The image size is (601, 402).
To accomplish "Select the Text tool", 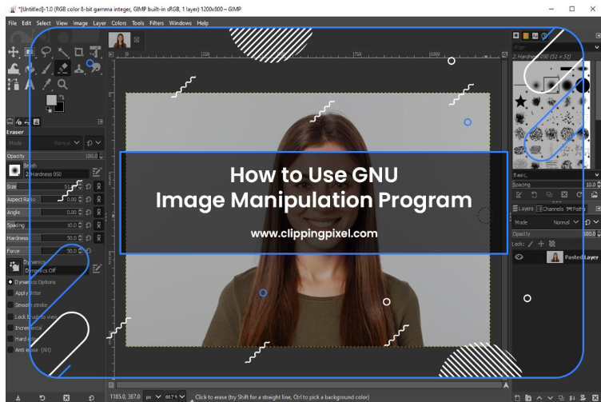I will [x=30, y=84].
